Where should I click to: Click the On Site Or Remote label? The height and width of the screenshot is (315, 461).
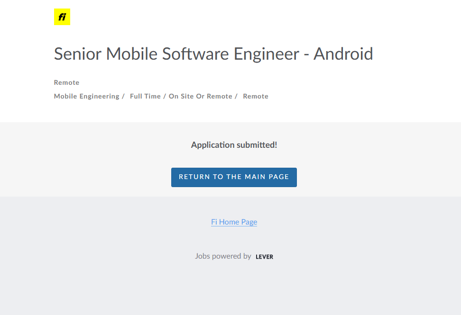click(200, 96)
